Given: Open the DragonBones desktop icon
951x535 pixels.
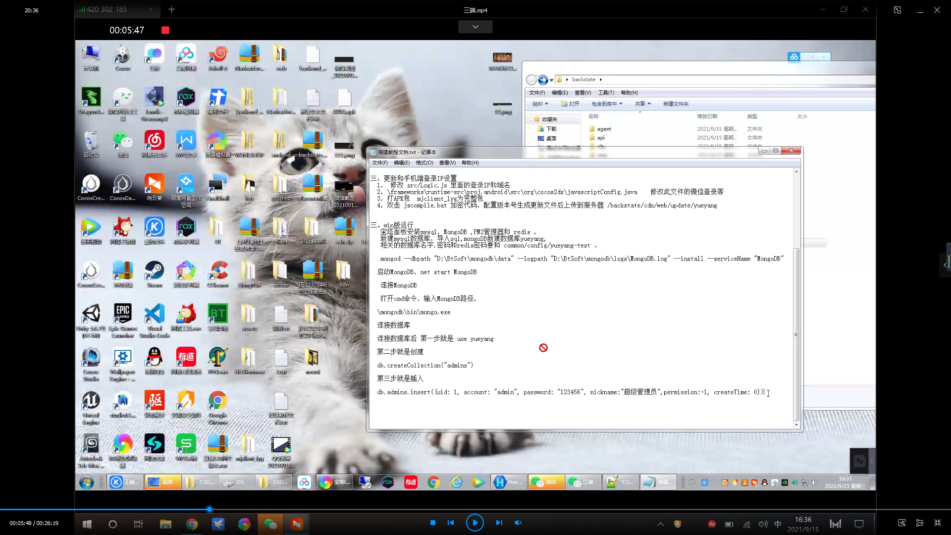Looking at the screenshot, I should pyautogui.click(x=91, y=101).
